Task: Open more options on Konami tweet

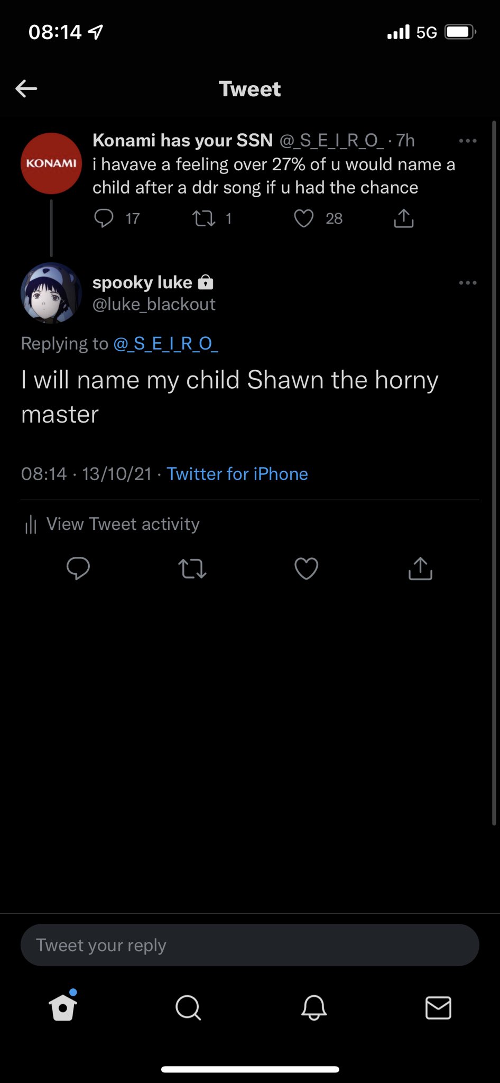Action: (468, 141)
